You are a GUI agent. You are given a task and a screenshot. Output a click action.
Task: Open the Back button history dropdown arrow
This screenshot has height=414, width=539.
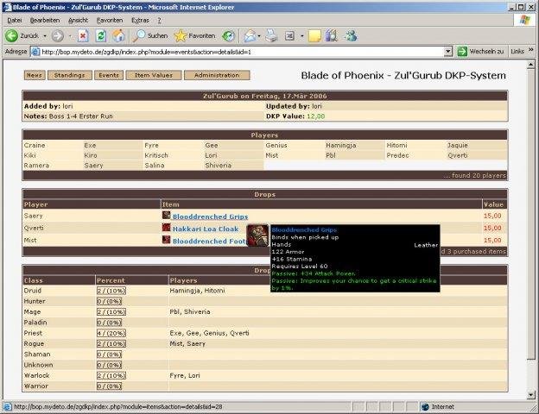45,36
